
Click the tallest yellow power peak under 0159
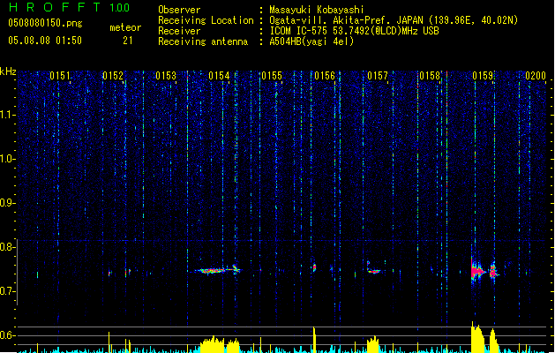477,337
